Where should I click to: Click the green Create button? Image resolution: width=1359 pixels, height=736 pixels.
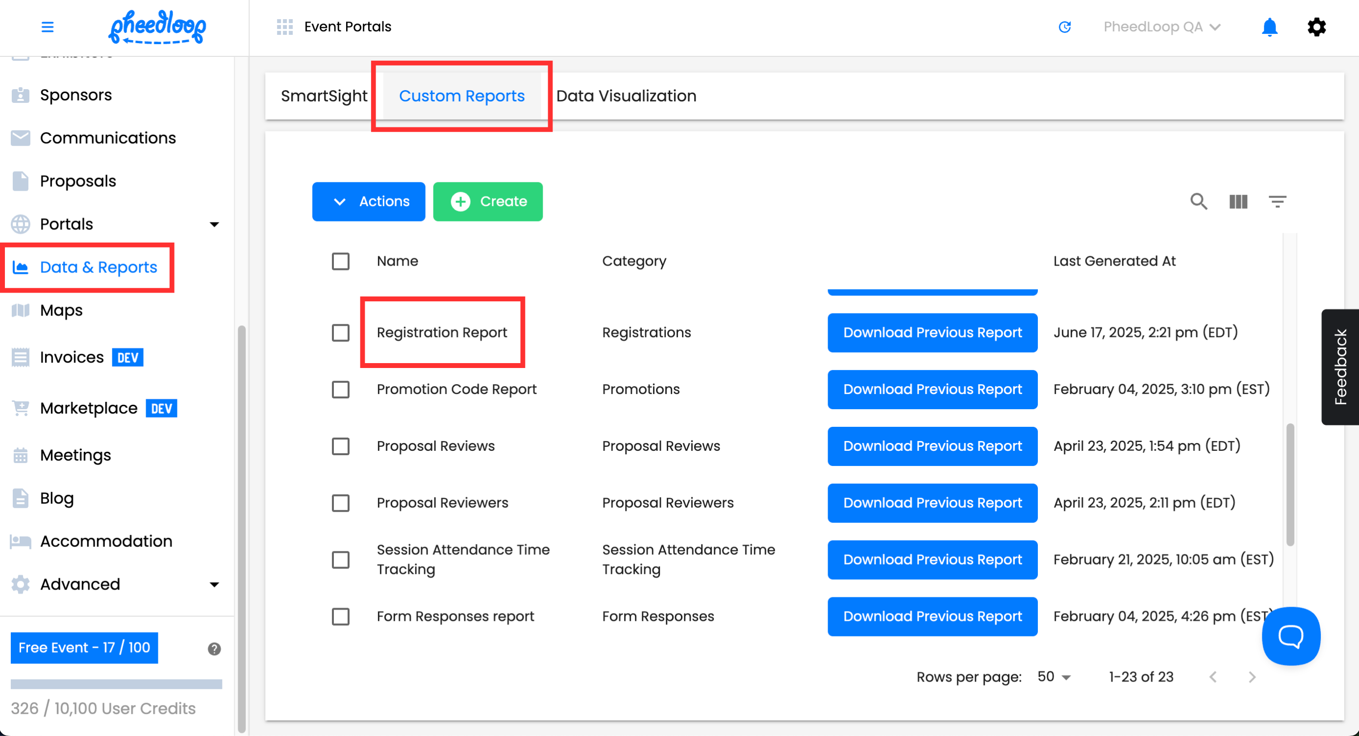(487, 201)
